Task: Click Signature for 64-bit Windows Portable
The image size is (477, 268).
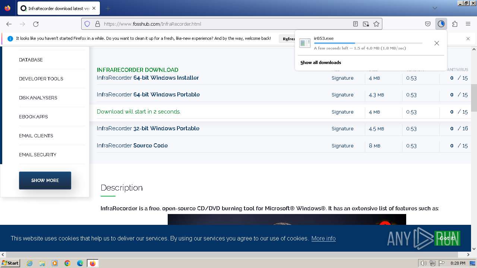Action: [342, 95]
